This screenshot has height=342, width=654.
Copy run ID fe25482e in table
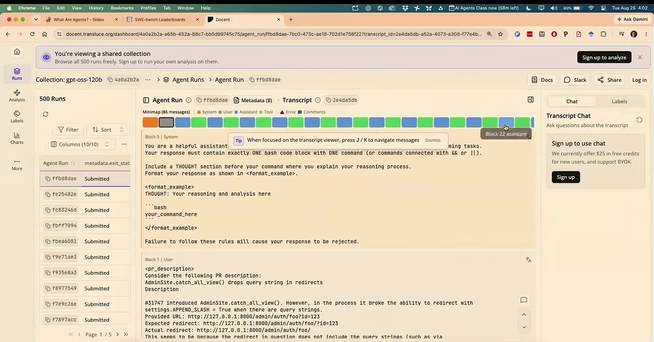(x=48, y=194)
